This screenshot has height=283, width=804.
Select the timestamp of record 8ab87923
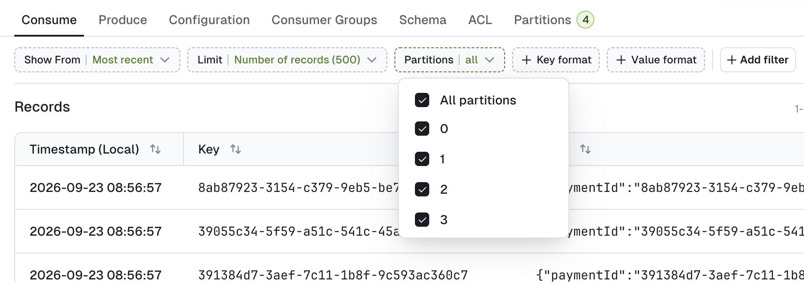click(x=95, y=187)
